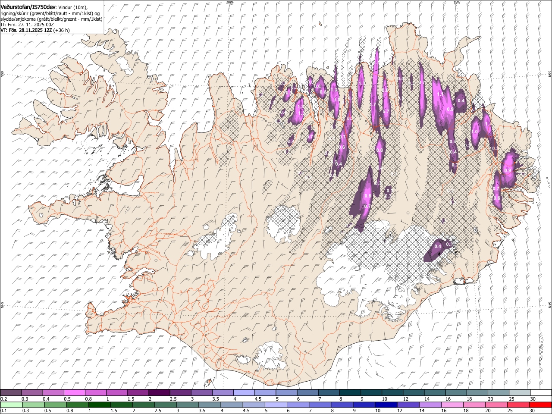Click the top legend swatch between 0.2 and 0.3
Image resolution: width=552 pixels, height=414 pixels.
pos(11,392)
